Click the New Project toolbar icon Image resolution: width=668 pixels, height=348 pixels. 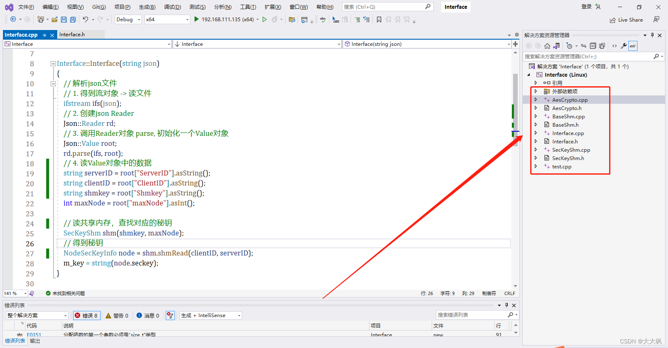click(40, 19)
